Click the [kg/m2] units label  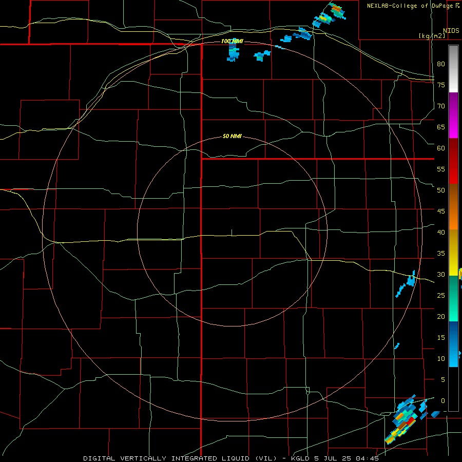(x=432, y=36)
